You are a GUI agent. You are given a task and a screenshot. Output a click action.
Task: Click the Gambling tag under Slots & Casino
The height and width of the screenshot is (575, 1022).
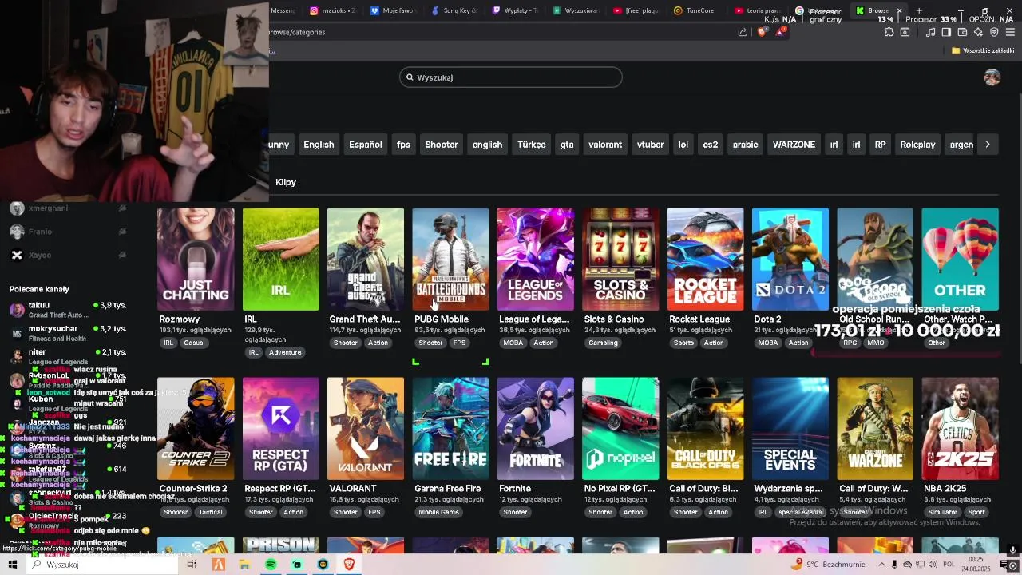click(603, 343)
